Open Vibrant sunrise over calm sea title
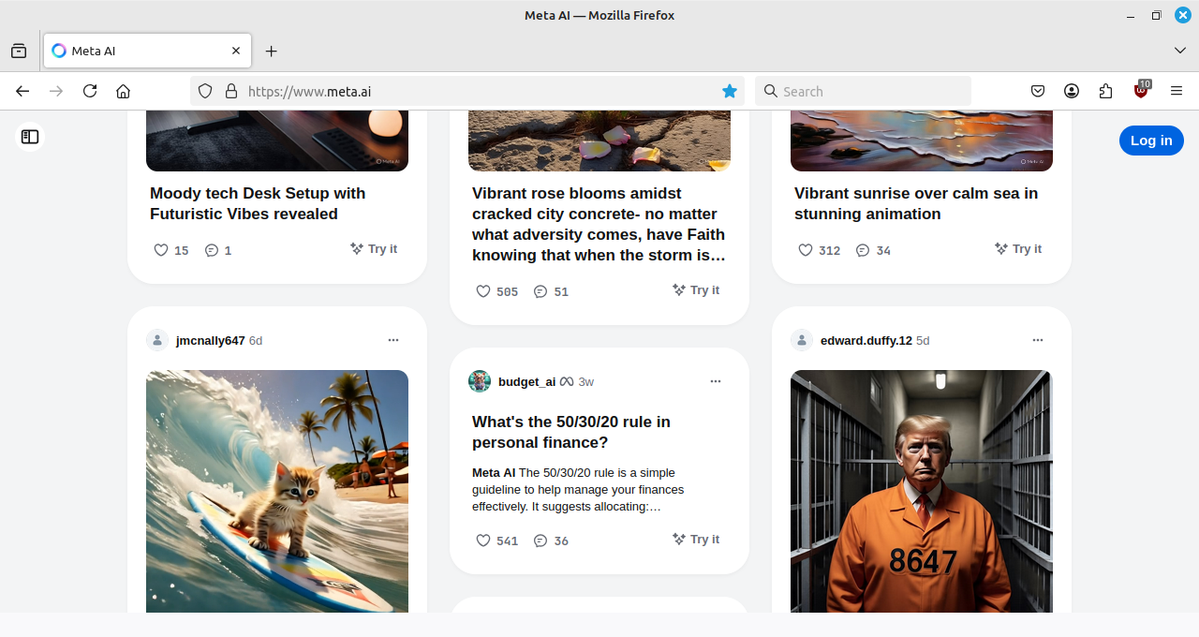 (916, 203)
